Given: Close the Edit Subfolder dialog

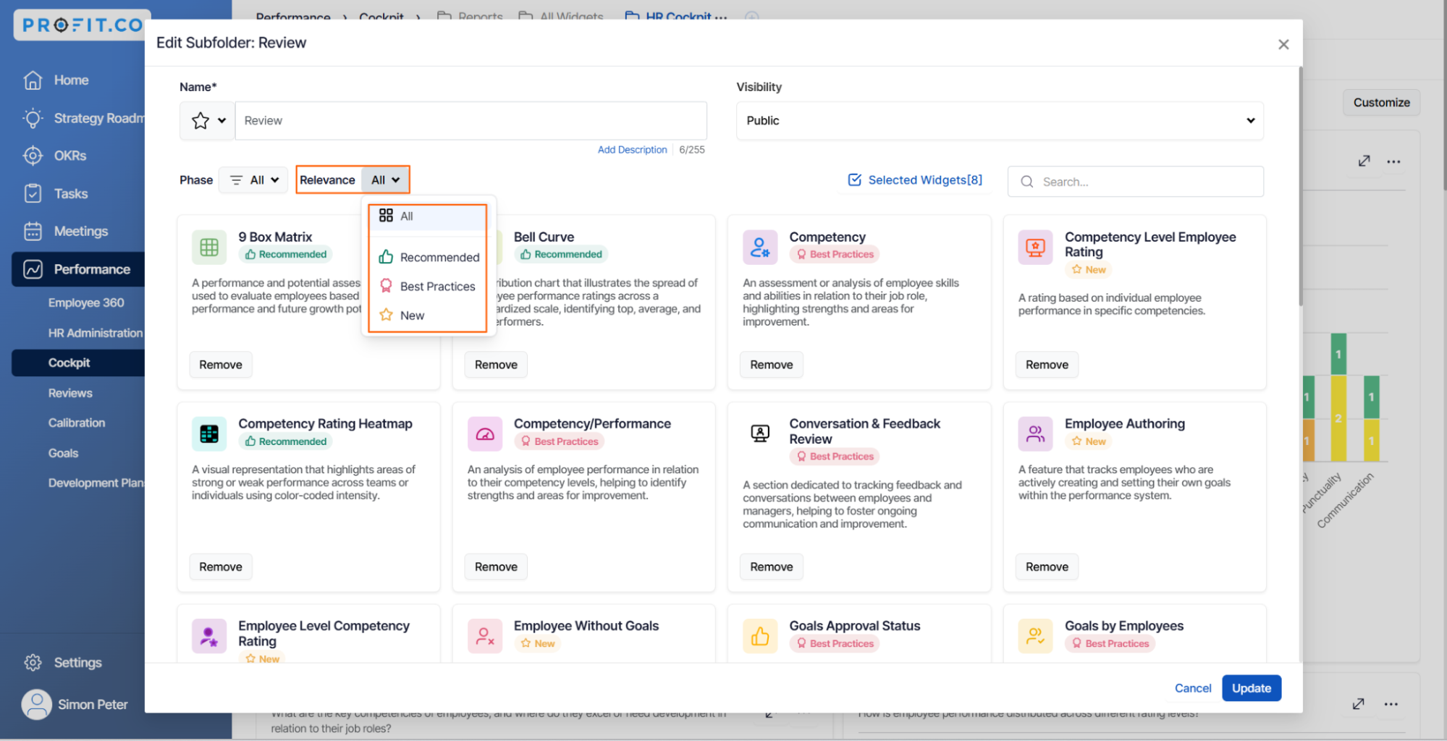Looking at the screenshot, I should [x=1283, y=44].
